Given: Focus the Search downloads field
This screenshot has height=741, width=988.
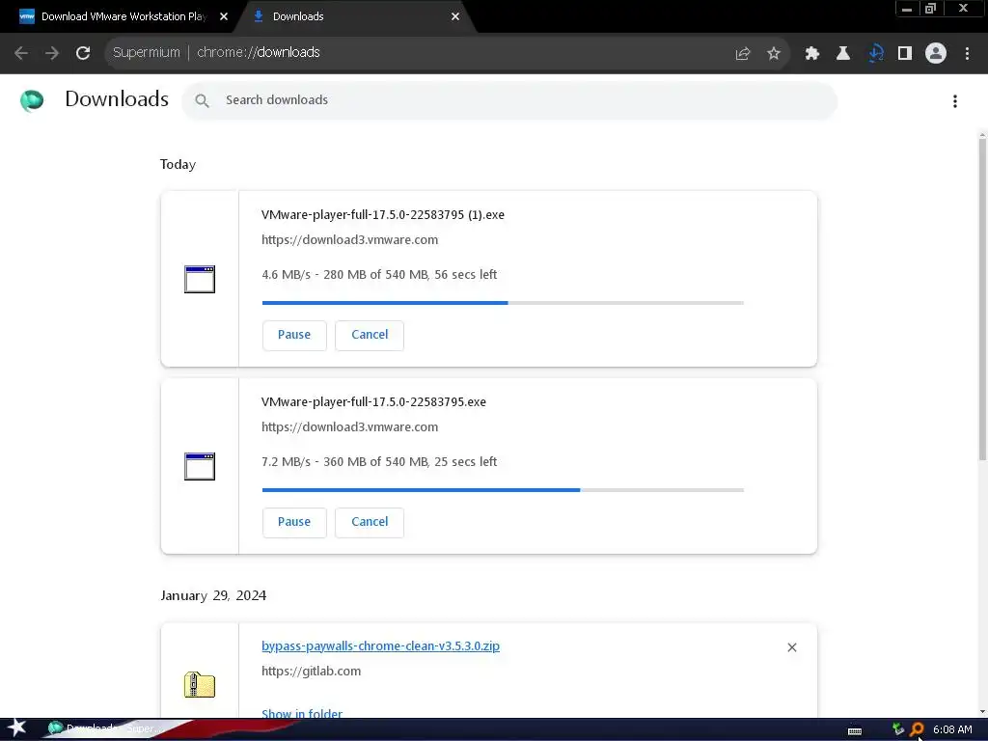Looking at the screenshot, I should click(509, 100).
